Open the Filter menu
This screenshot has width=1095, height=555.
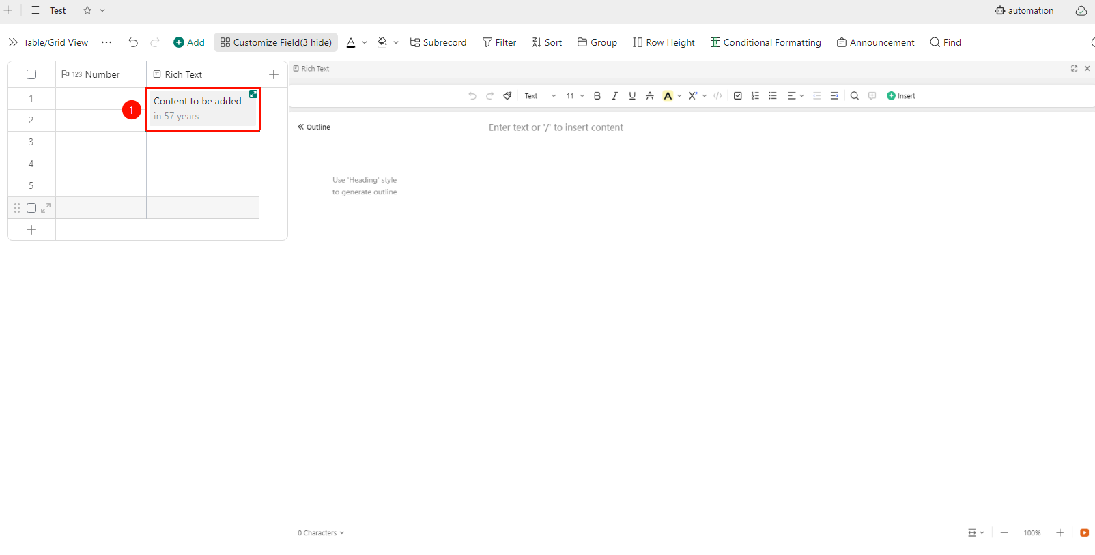tap(499, 42)
